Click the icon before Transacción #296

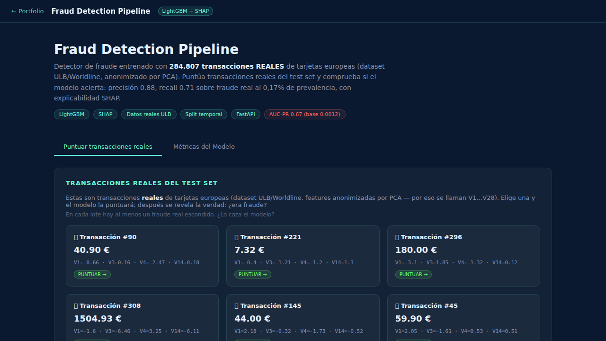(x=397, y=237)
